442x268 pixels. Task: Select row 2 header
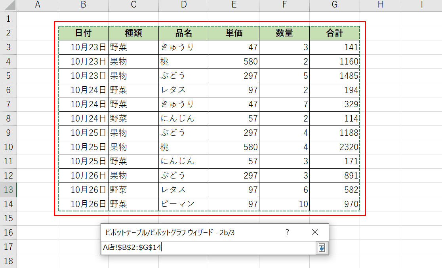(8, 33)
